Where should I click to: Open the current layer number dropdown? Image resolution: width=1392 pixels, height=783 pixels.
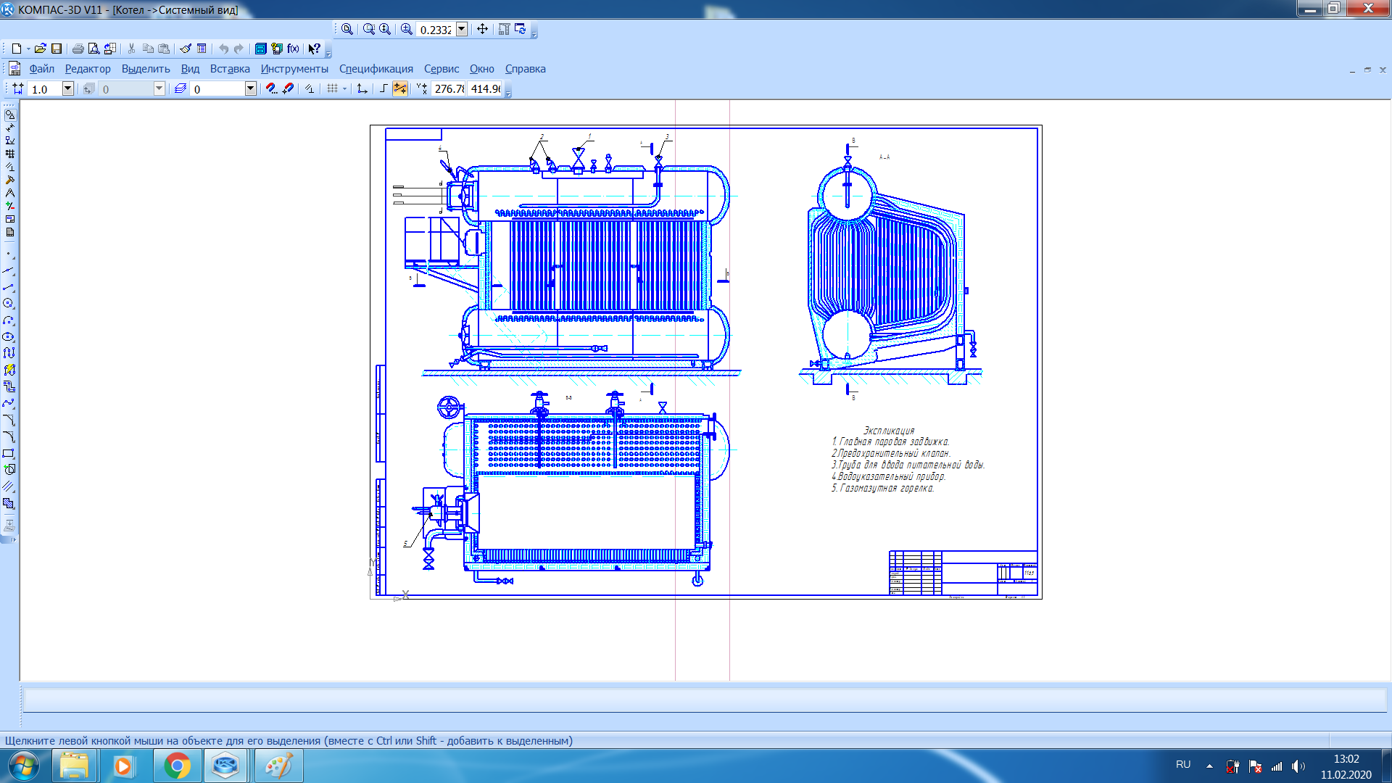pyautogui.click(x=250, y=88)
